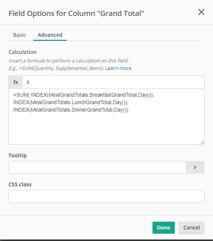Open the Tooltip field arrow button
213x241 pixels.
click(195, 167)
